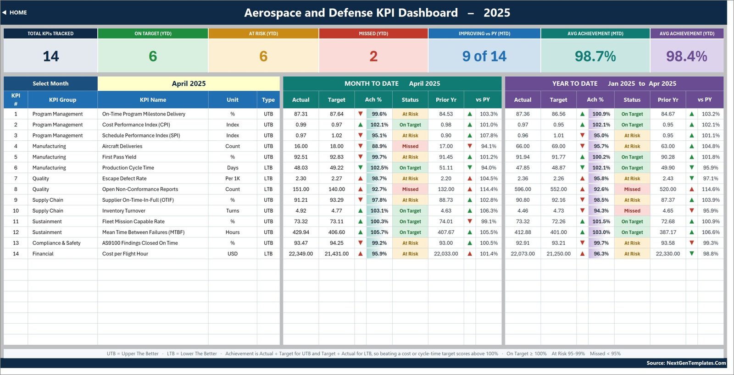The height and width of the screenshot is (375, 734).
Task: Click YTD vs PY arrow for AS9100 Findings
Action: 692,243
